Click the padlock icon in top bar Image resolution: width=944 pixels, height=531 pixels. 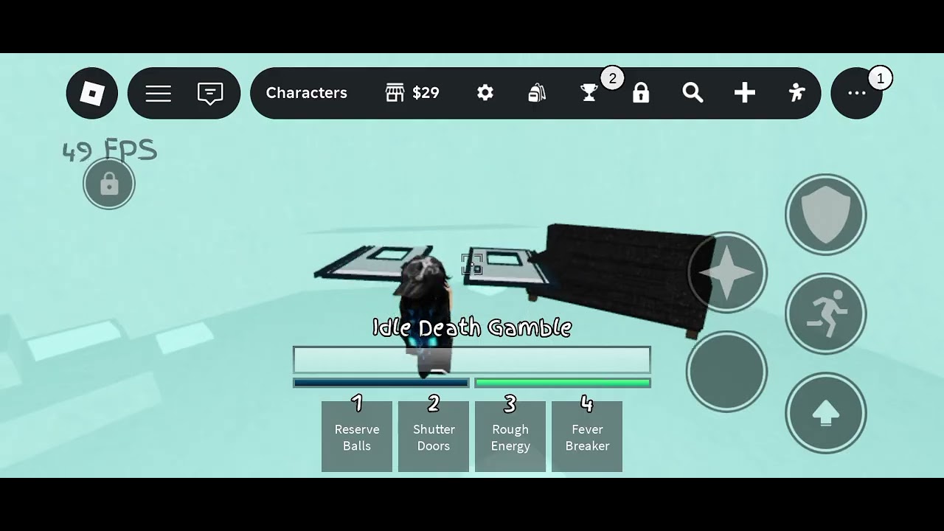[641, 93]
